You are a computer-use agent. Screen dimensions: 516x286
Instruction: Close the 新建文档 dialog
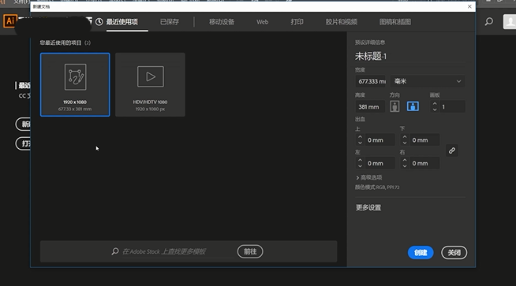(x=469, y=6)
